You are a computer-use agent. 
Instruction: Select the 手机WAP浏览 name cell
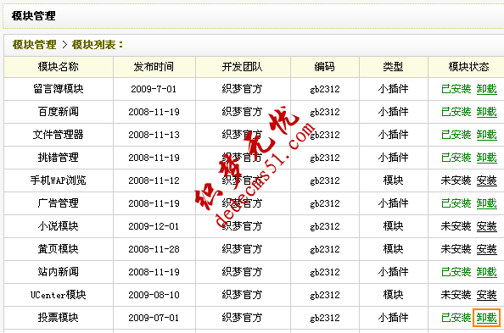(59, 180)
